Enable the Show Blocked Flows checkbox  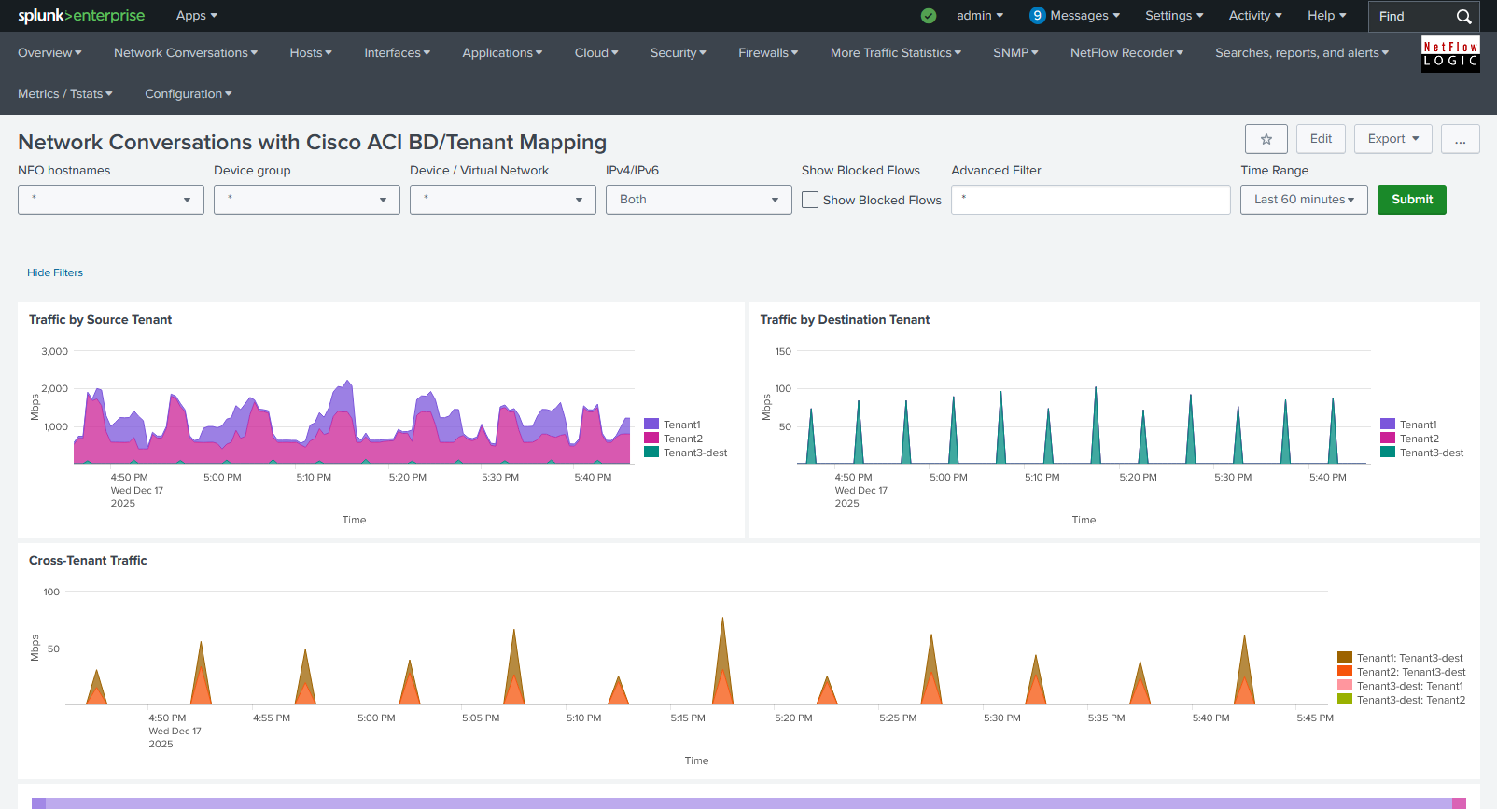(810, 200)
